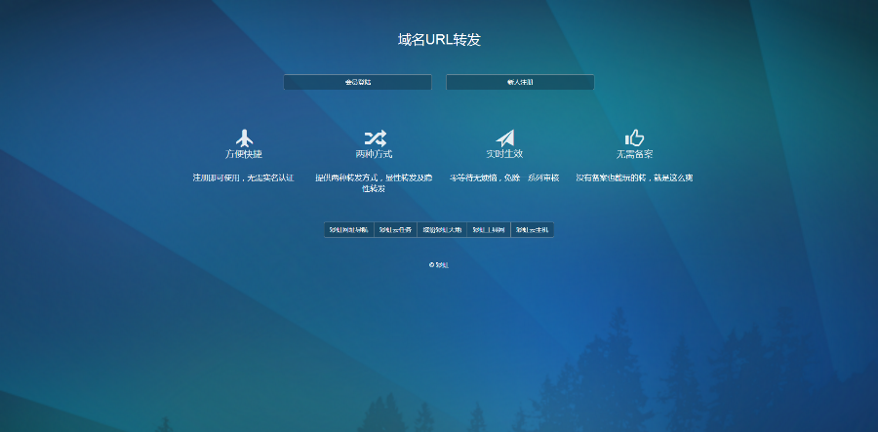
Task: Follow the footer link ending in 云任务
Action: 395,230
